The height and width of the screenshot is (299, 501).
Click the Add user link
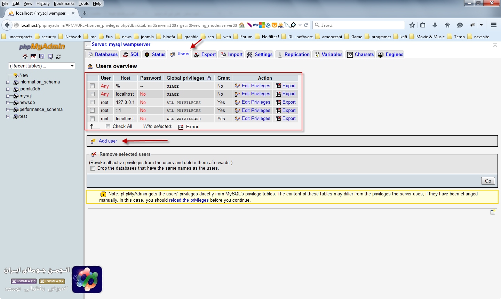point(108,141)
